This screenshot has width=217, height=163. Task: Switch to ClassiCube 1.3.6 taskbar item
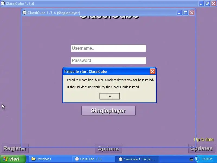[x=94, y=159]
